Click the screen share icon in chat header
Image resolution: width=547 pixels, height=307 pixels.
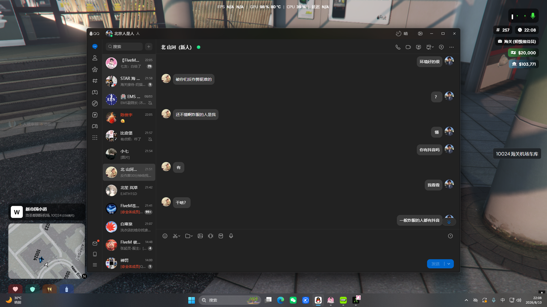tap(419, 47)
